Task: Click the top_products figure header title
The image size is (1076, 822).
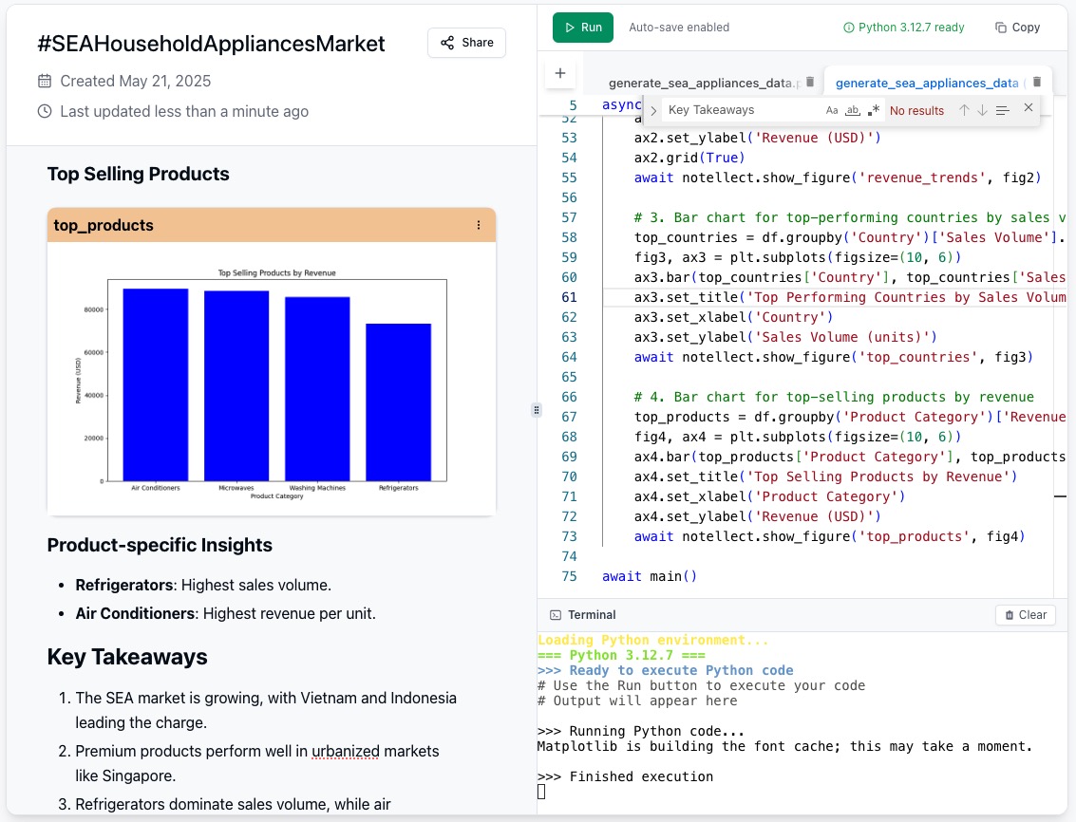Action: click(x=104, y=225)
